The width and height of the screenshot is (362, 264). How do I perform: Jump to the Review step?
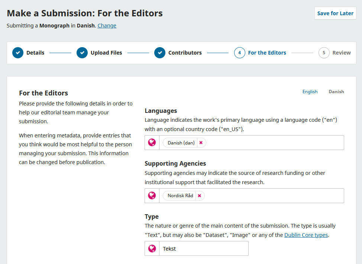(x=342, y=53)
